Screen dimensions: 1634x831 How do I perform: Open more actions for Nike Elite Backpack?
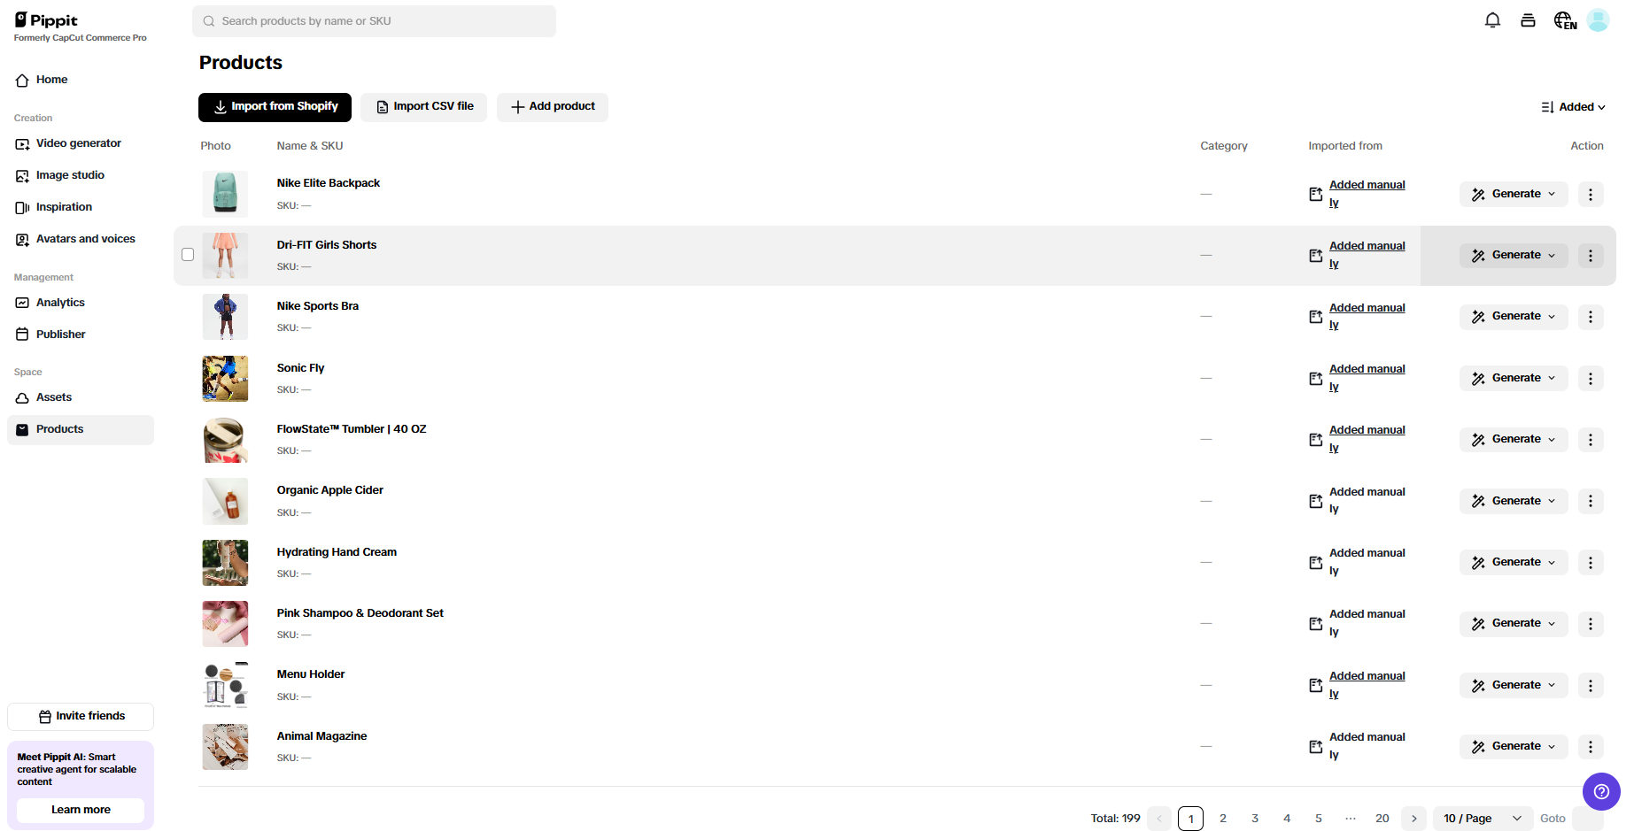point(1590,194)
